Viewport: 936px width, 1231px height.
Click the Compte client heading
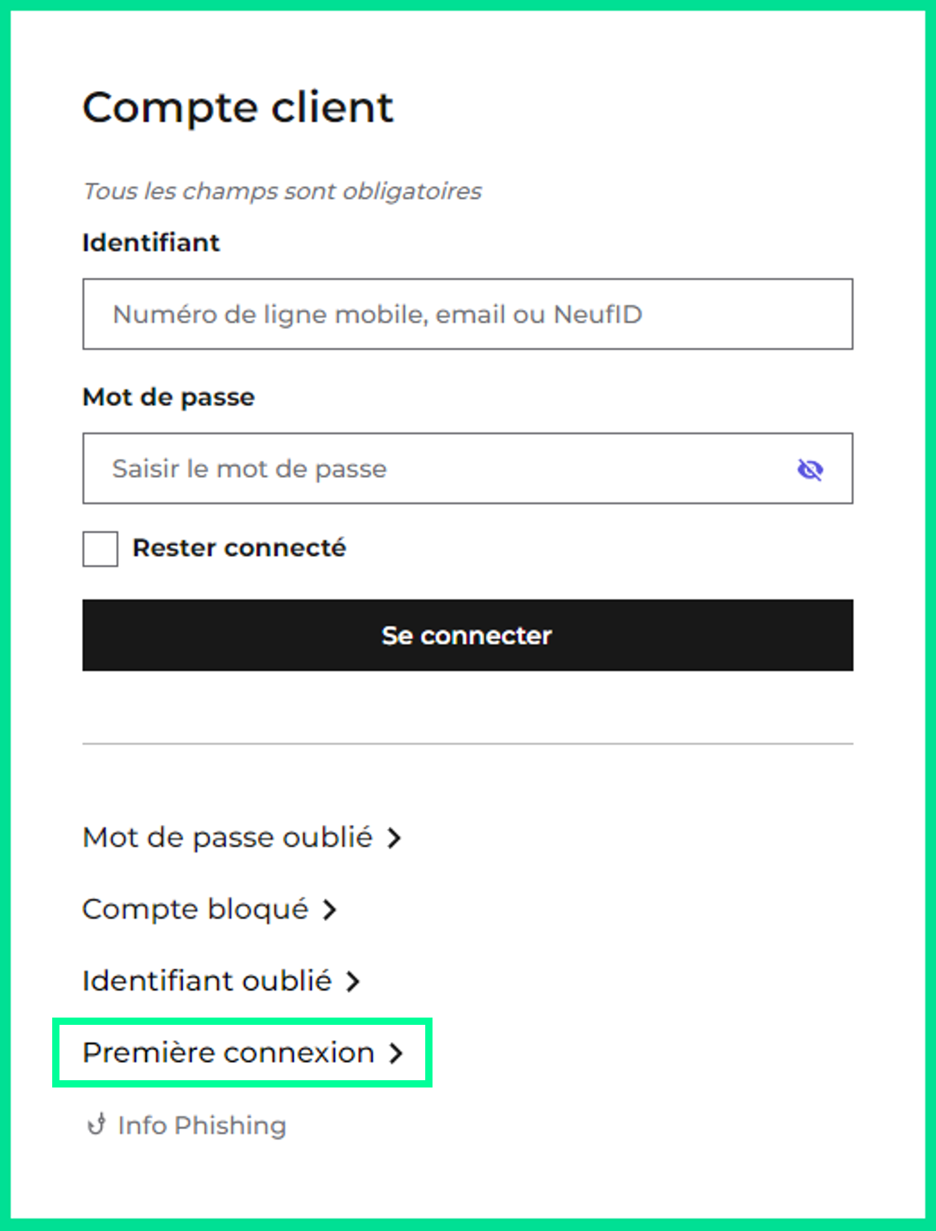[x=238, y=107]
